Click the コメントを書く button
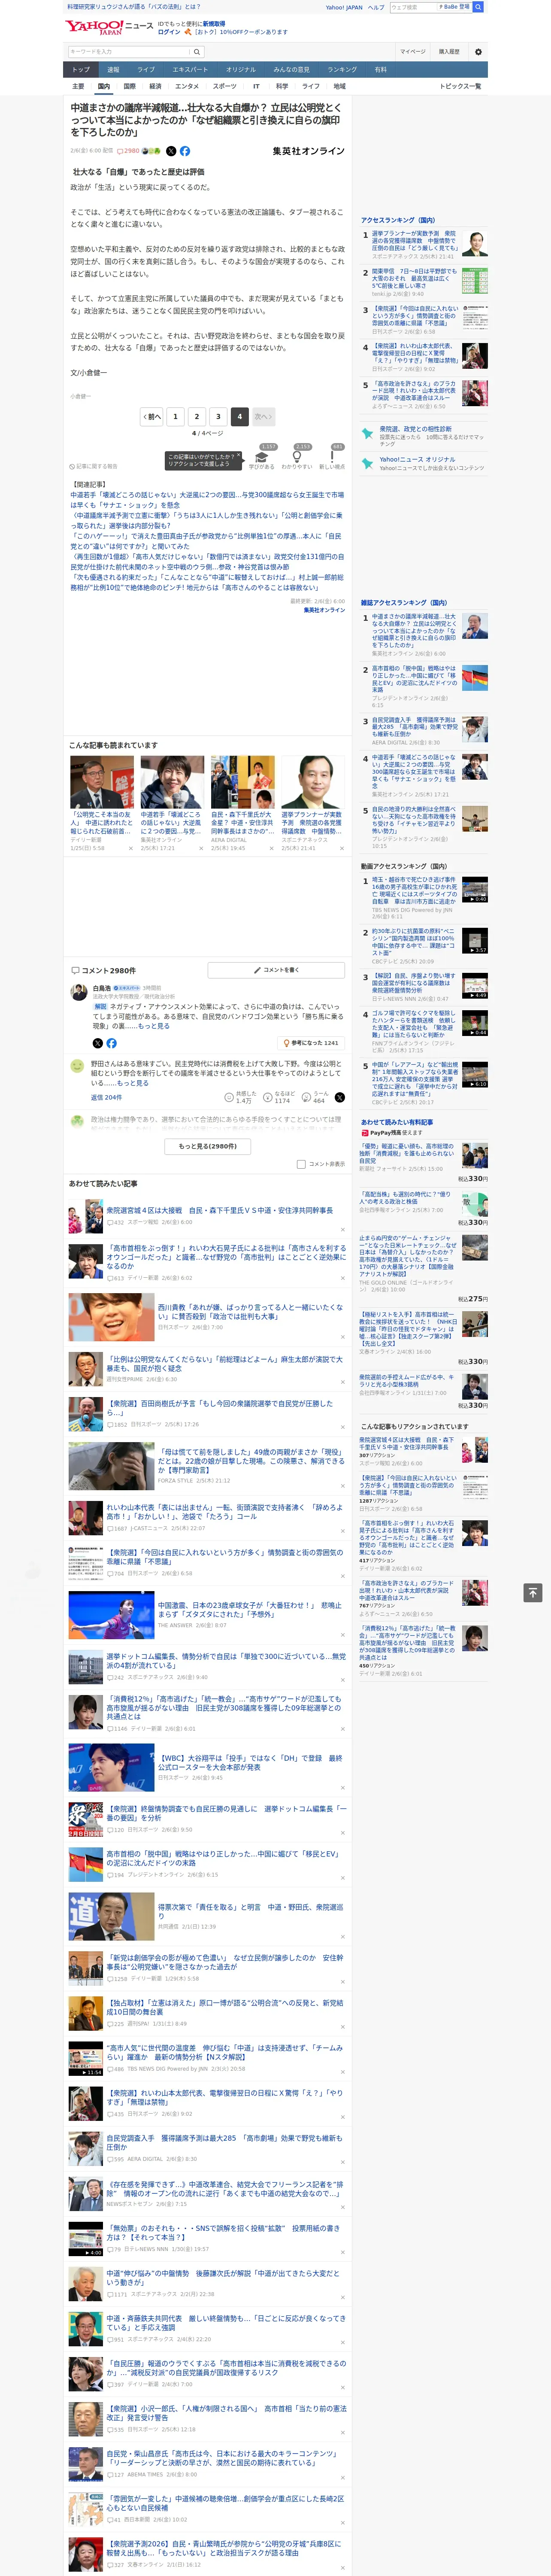The height and width of the screenshot is (2576, 551). pos(277,970)
